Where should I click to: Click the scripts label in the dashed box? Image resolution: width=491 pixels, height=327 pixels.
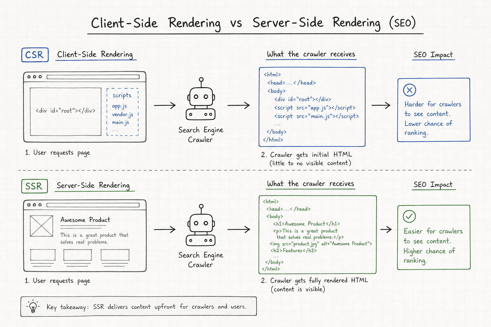[122, 95]
